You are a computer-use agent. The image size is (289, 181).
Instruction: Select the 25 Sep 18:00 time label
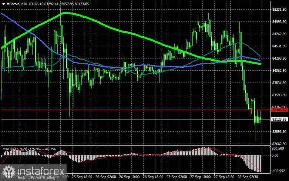(x=82, y=177)
